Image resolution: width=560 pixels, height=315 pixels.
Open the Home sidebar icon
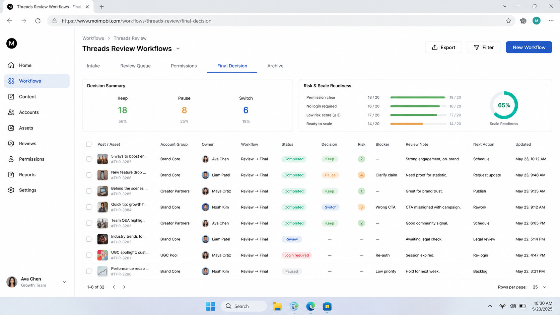point(11,65)
